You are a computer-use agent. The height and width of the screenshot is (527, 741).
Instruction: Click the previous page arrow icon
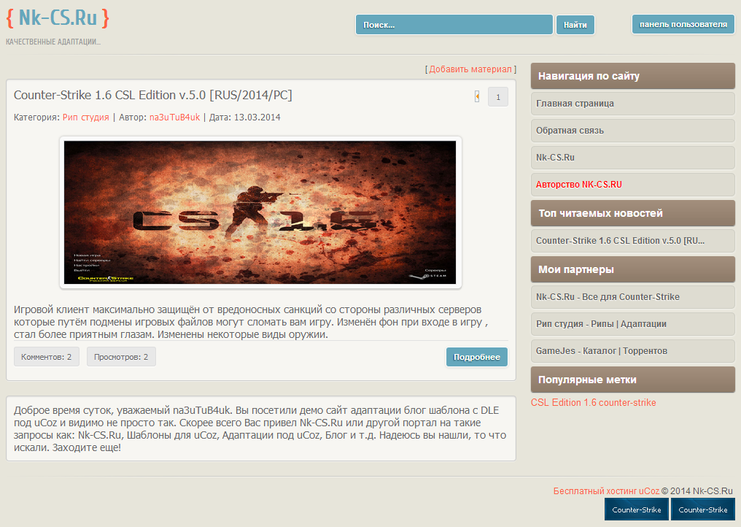[477, 96]
